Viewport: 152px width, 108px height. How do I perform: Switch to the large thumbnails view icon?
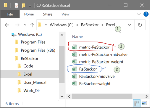[144, 103]
